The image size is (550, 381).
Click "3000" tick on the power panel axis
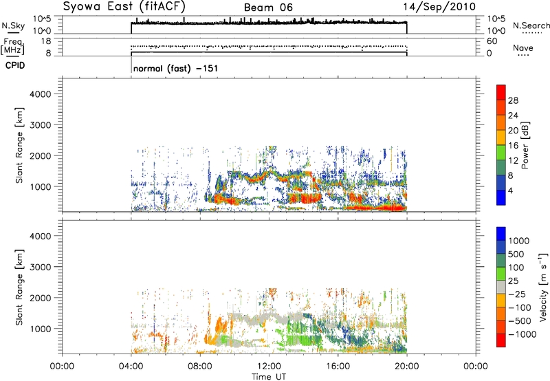coord(41,125)
